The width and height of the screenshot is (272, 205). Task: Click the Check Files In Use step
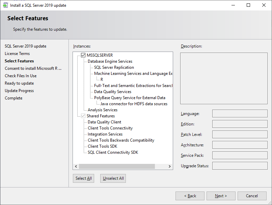click(21, 76)
